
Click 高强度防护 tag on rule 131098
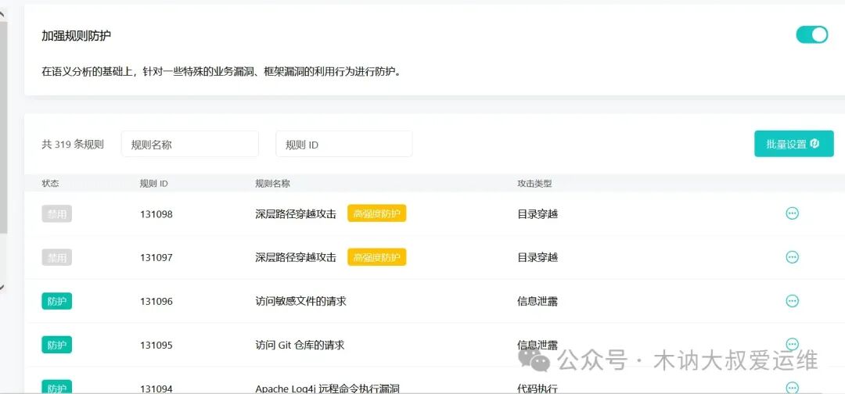[x=376, y=213]
